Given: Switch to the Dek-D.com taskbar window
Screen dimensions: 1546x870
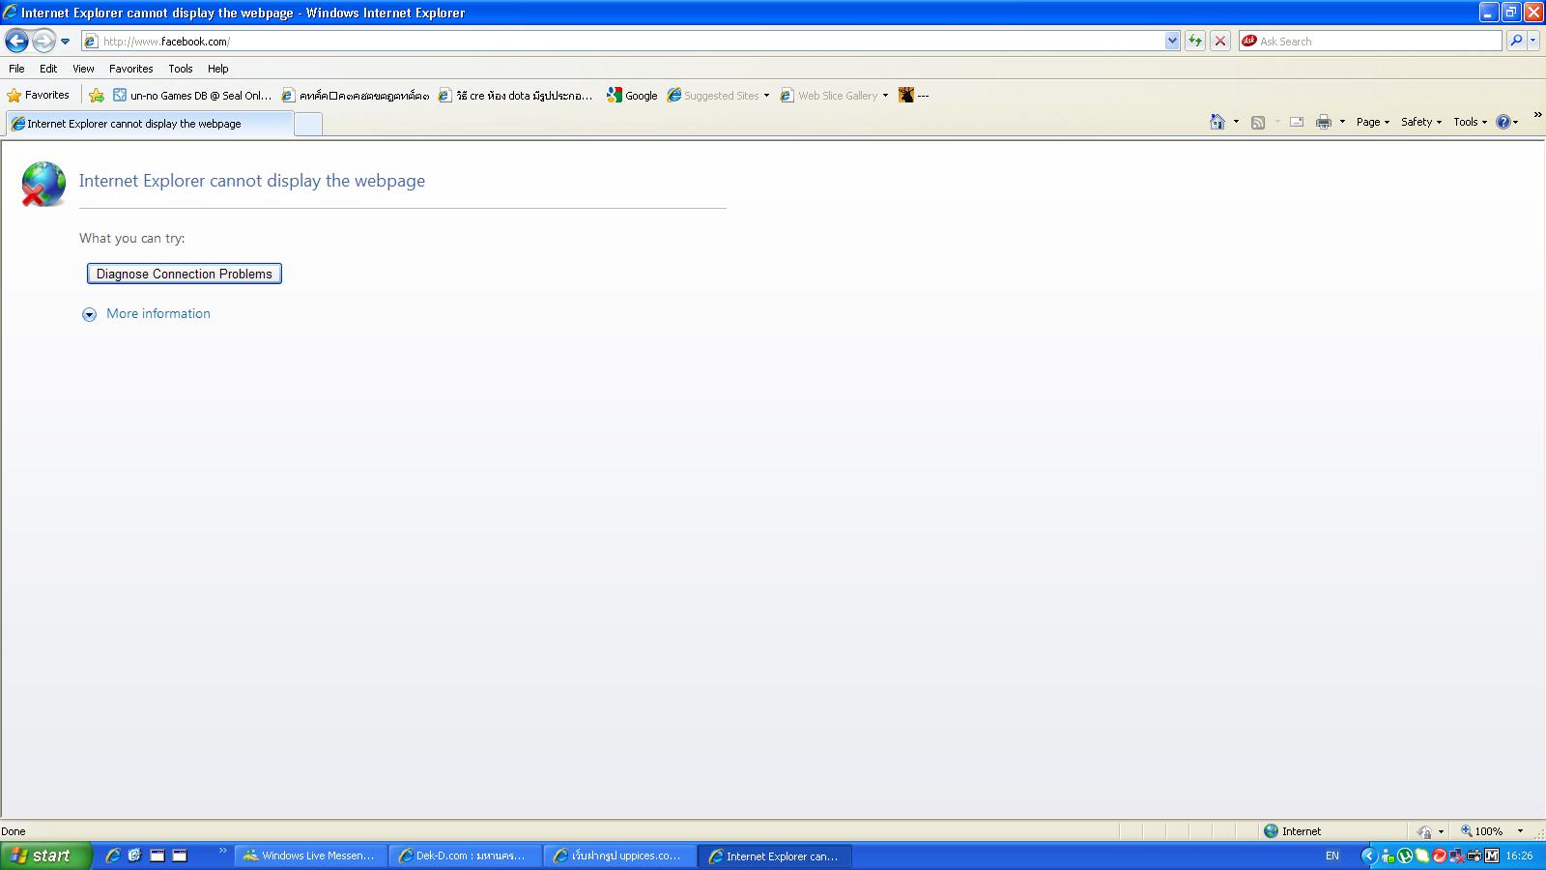Looking at the screenshot, I should tap(465, 855).
